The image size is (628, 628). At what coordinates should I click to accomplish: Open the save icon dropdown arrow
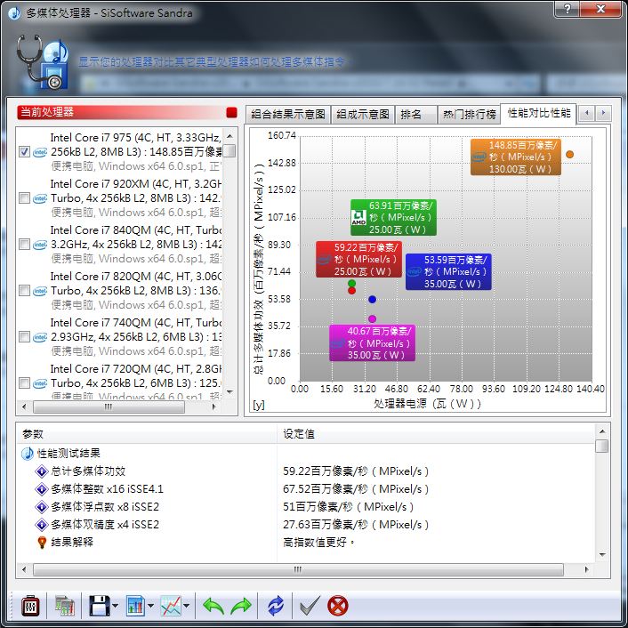(x=115, y=608)
